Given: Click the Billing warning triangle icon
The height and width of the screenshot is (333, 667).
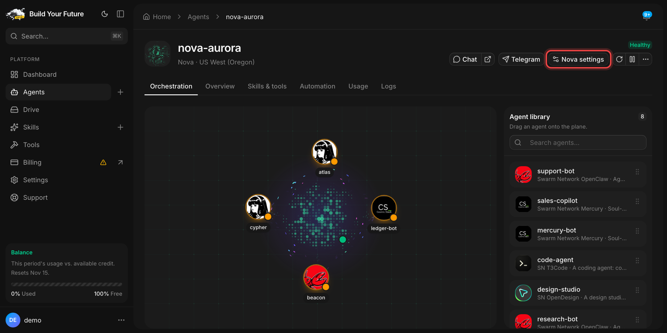Looking at the screenshot, I should pos(103,162).
